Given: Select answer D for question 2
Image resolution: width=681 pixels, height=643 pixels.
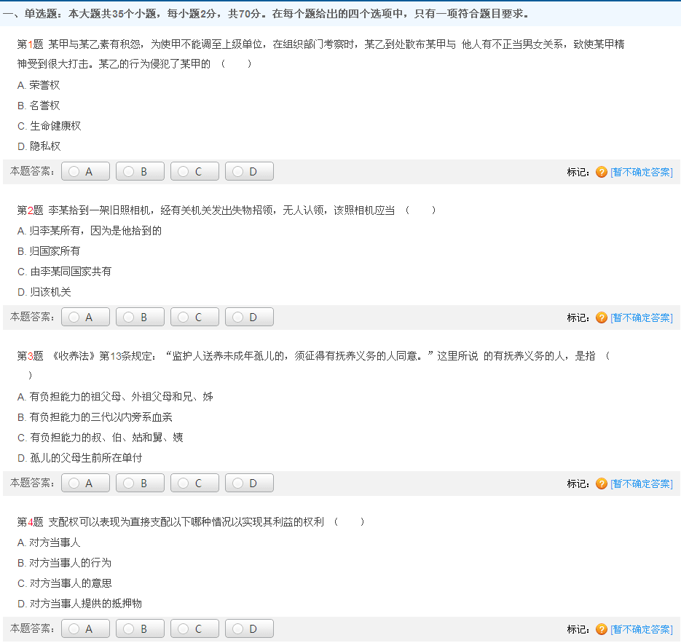Looking at the screenshot, I should (x=249, y=317).
